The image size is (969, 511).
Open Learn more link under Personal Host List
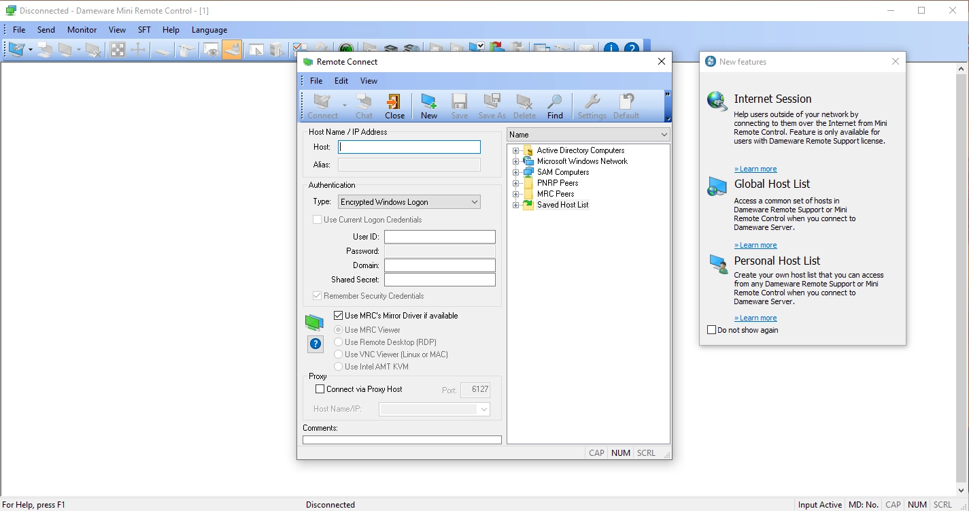pos(755,318)
